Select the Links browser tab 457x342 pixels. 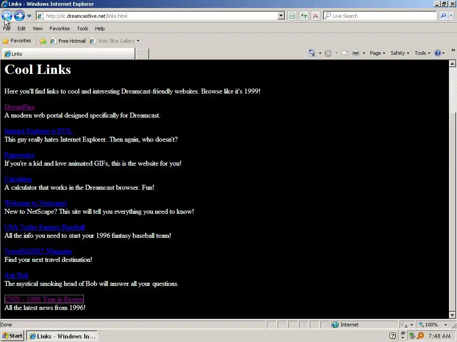[x=68, y=54]
